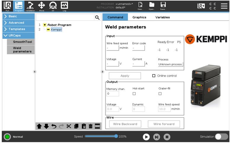Switch to the Command tab
This screenshot has width=230, height=143.
click(115, 17)
